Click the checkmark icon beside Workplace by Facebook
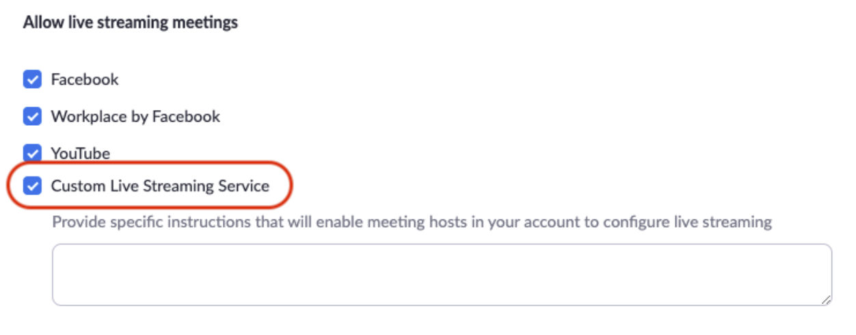The image size is (856, 335). click(x=32, y=117)
